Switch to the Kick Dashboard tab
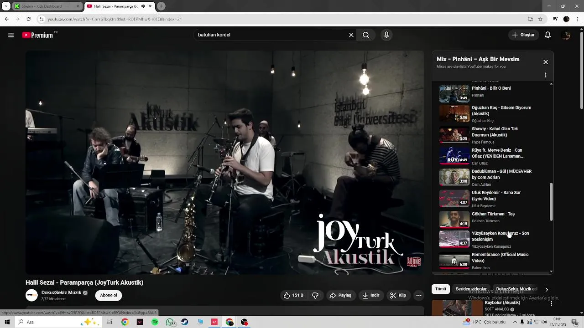Screen dimensions: 584x328 click(x=47, y=6)
